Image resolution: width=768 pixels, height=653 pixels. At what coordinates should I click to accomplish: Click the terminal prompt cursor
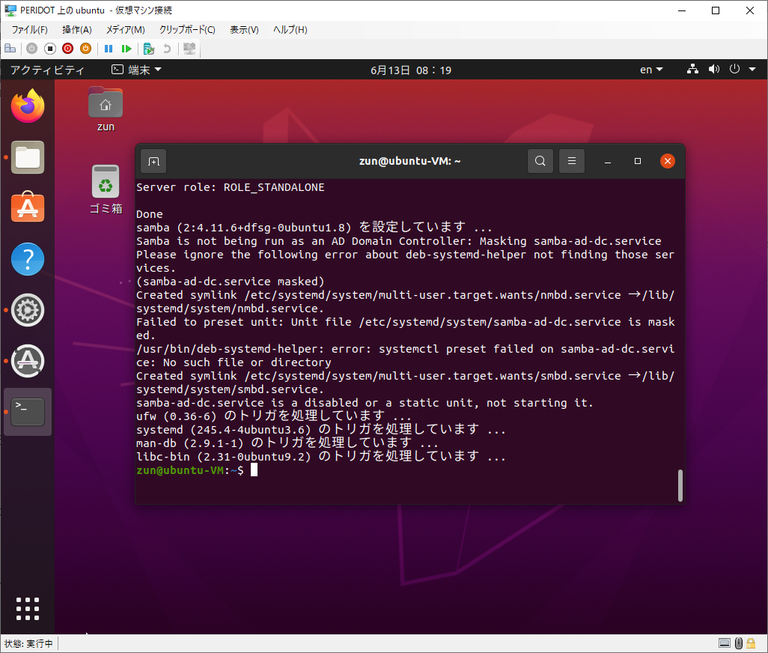click(x=254, y=470)
